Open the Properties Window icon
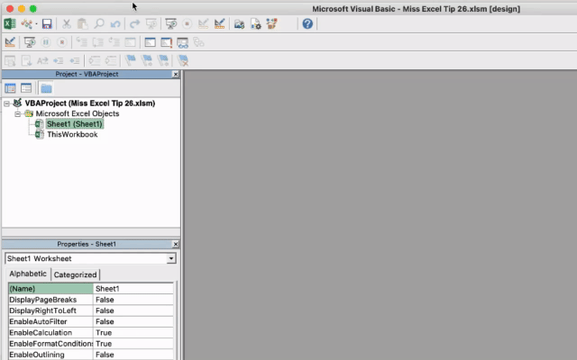The width and height of the screenshot is (577, 360). 256,24
